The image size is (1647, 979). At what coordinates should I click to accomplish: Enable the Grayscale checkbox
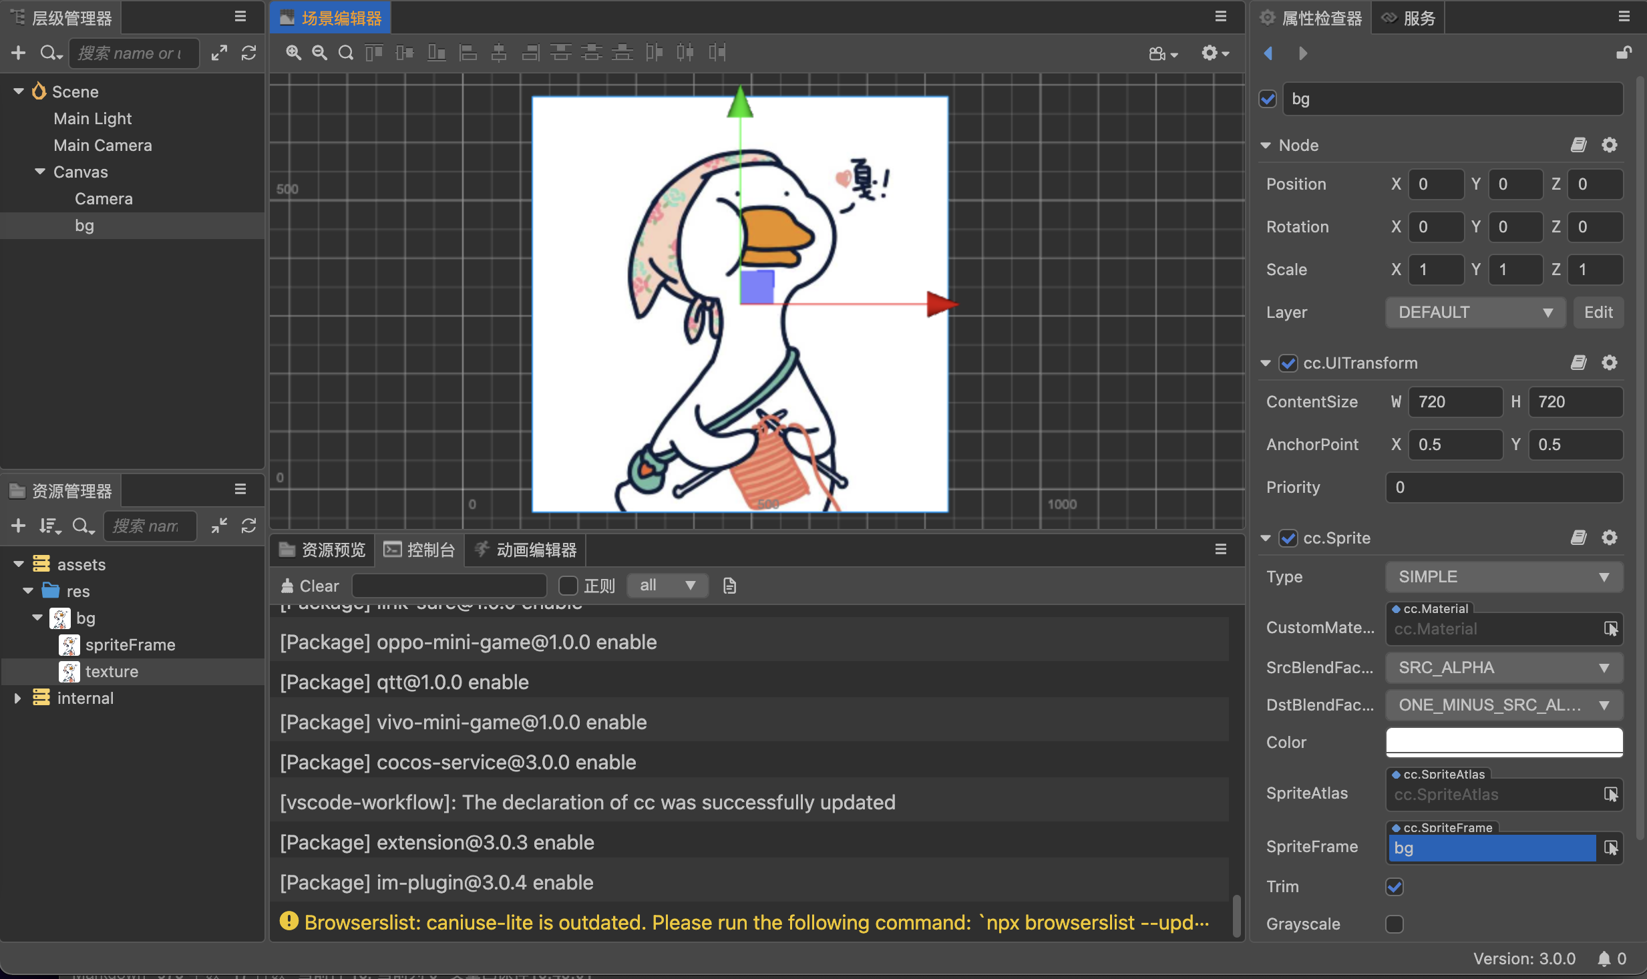[x=1395, y=924]
